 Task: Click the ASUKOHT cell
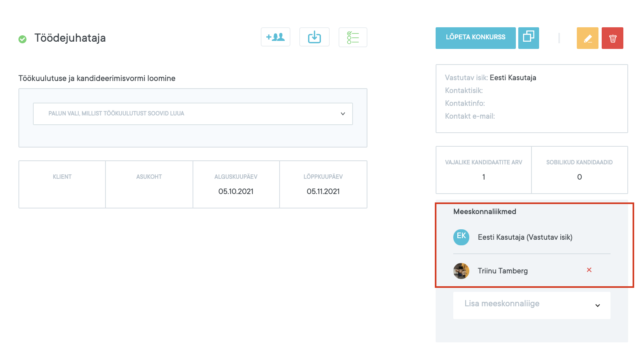pos(149,184)
